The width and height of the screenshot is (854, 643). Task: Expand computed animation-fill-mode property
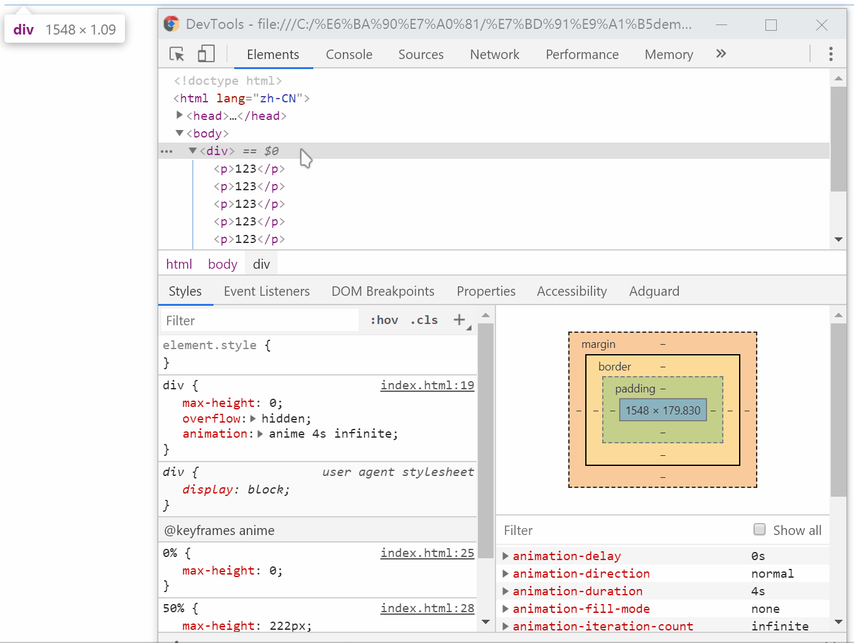point(505,608)
